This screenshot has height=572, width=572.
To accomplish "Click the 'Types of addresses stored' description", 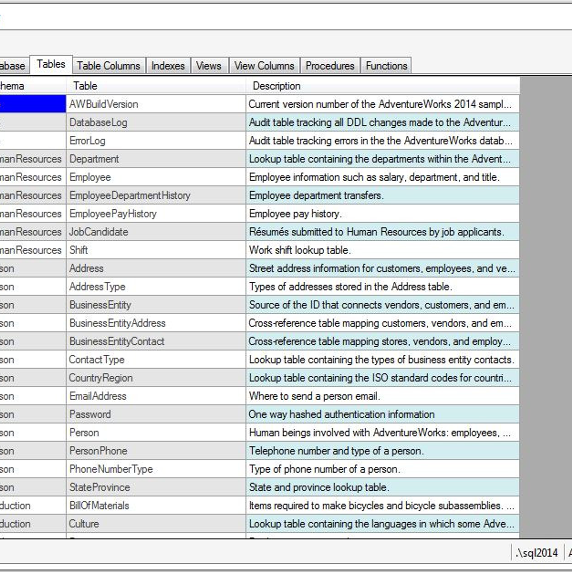I will [383, 286].
